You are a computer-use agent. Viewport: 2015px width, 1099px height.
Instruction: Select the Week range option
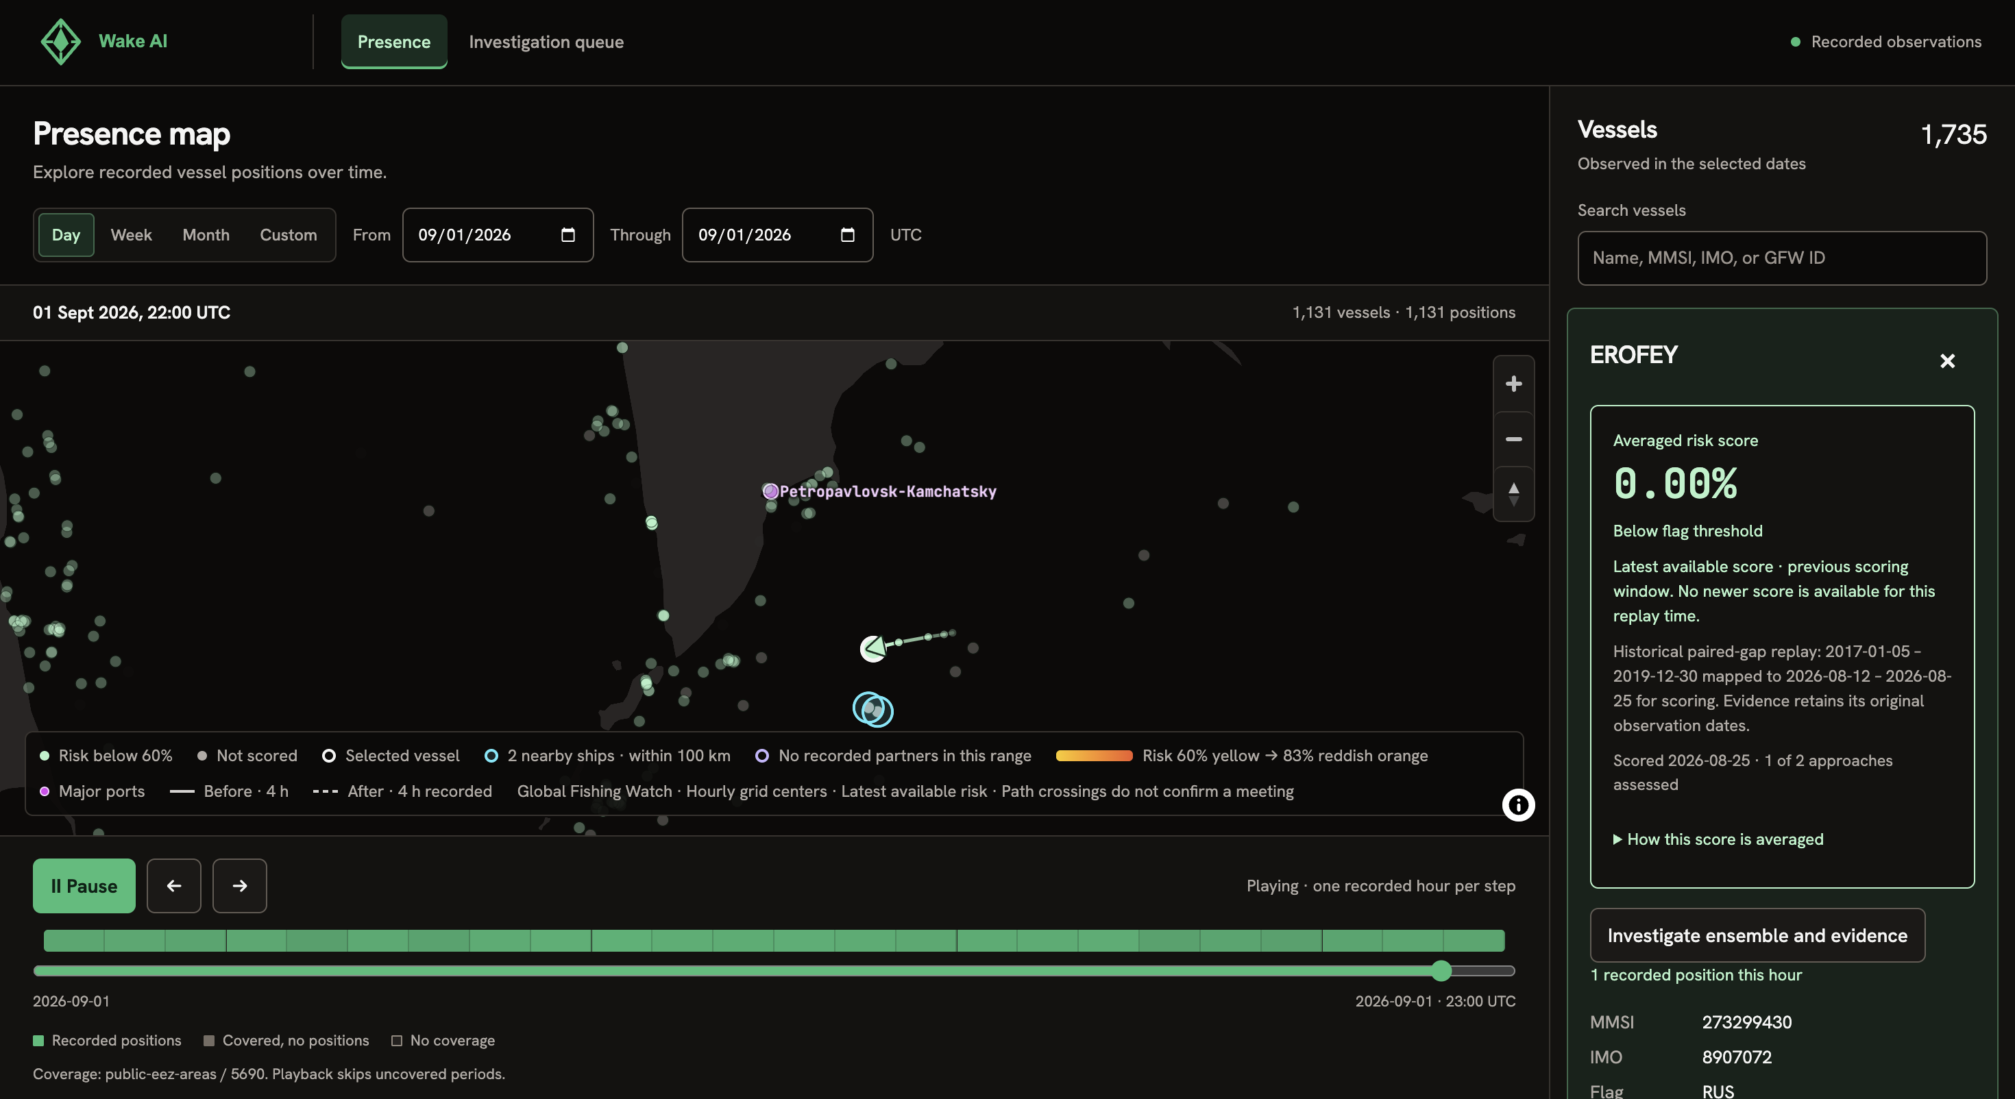coord(132,234)
